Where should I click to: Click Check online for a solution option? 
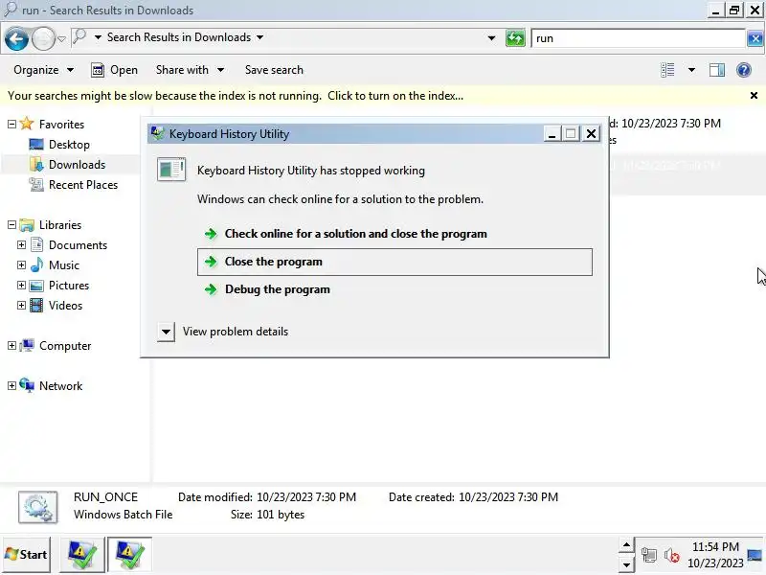pos(394,234)
